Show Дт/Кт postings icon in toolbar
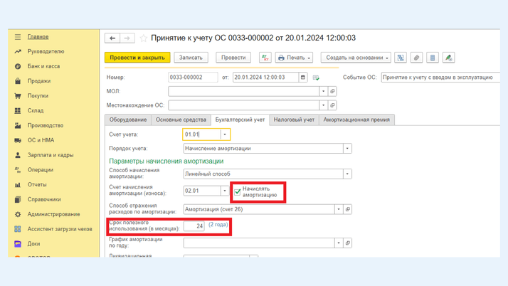 point(265,58)
